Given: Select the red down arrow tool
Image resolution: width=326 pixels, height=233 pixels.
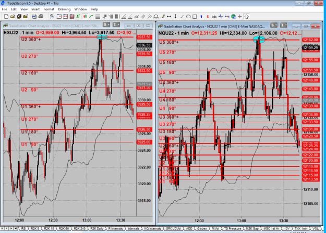Looking at the screenshot, I should [x=208, y=17].
